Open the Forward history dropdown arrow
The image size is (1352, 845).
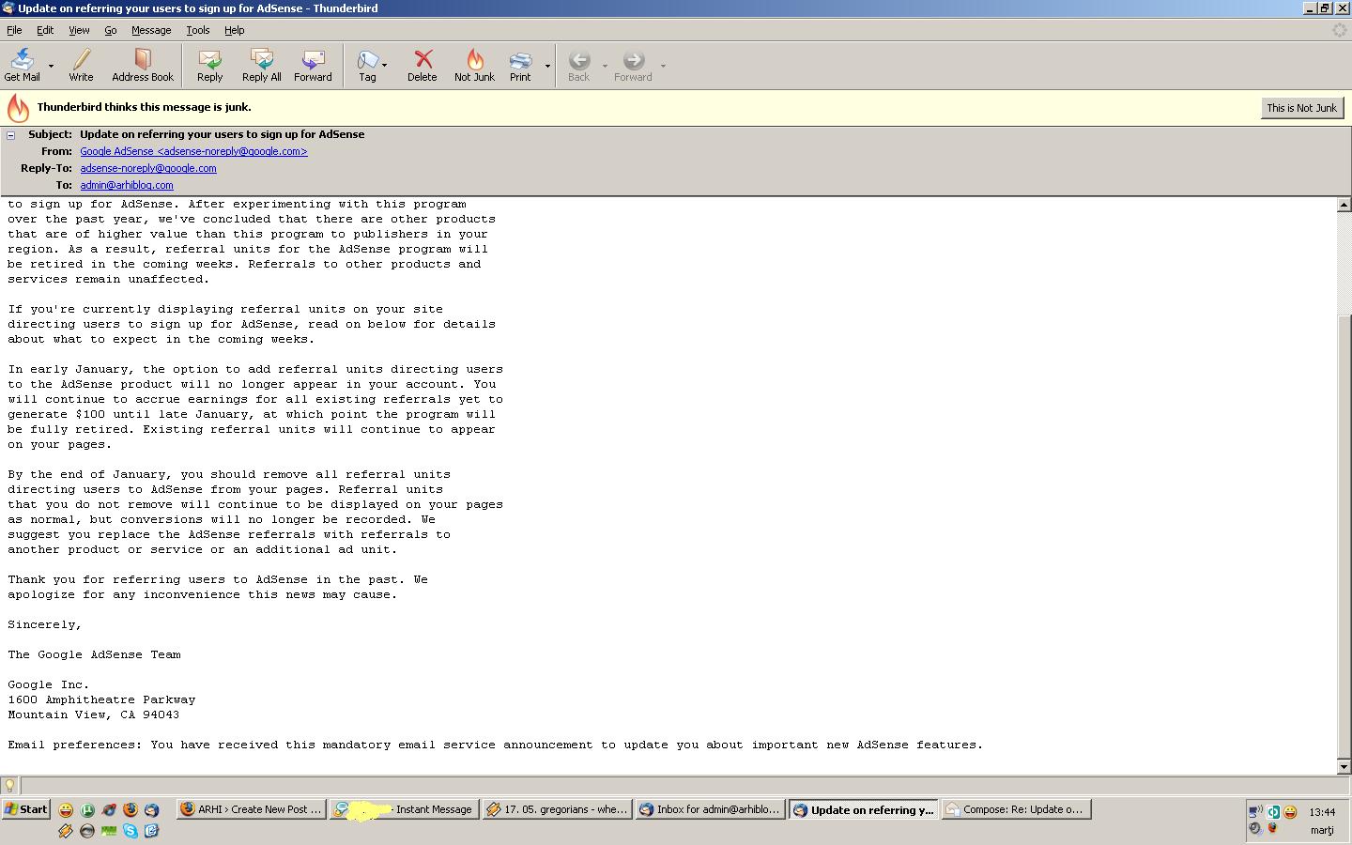click(x=663, y=66)
